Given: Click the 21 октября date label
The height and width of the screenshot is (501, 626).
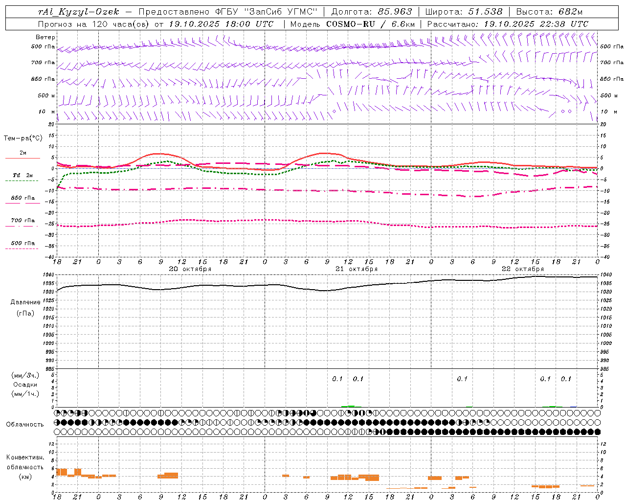Looking at the screenshot, I should coord(357,269).
